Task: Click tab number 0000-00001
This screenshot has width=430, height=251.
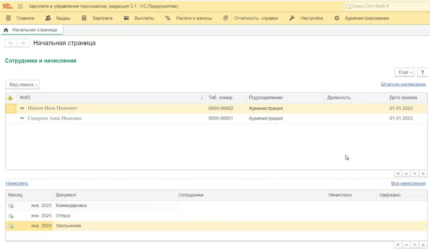Action: pos(221,118)
